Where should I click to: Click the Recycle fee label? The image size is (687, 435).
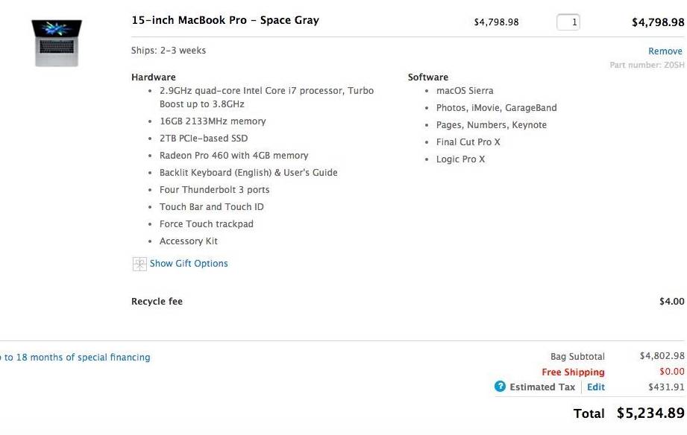pos(157,302)
